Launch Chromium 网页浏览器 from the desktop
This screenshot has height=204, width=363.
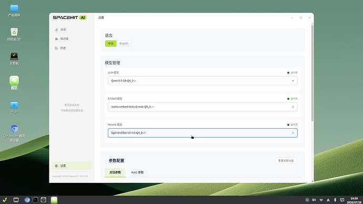(14, 134)
